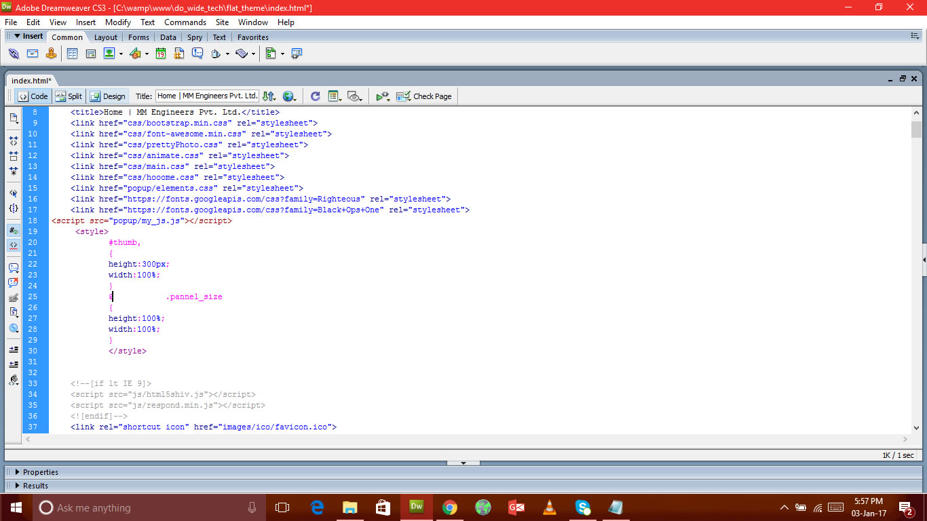This screenshot has height=521, width=927.
Task: Open File Management dropdown
Action: point(269,96)
